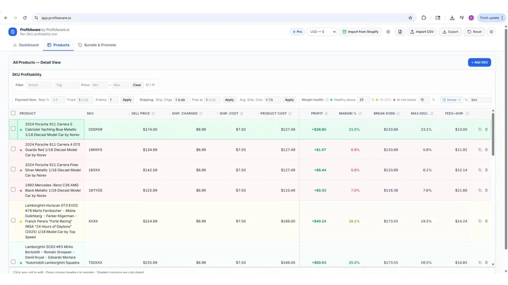
Task: Click Import from Shopify button
Action: pos(360,32)
